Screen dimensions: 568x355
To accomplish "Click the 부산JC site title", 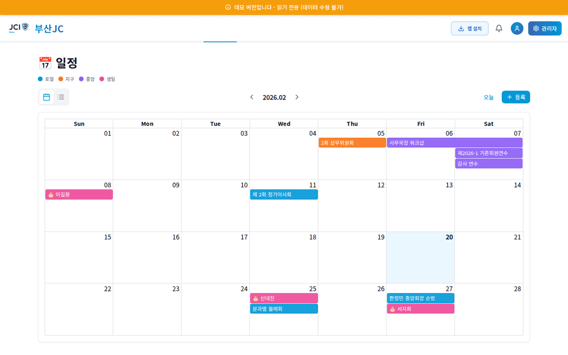I will click(x=49, y=29).
